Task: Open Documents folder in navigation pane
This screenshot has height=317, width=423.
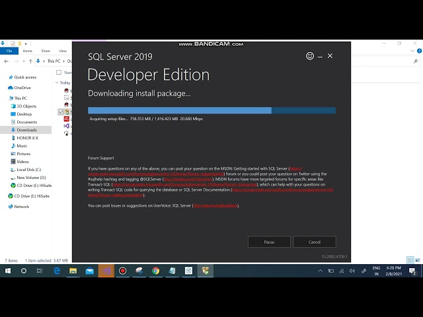Action: click(x=26, y=122)
